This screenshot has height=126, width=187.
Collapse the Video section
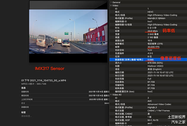point(111,5)
